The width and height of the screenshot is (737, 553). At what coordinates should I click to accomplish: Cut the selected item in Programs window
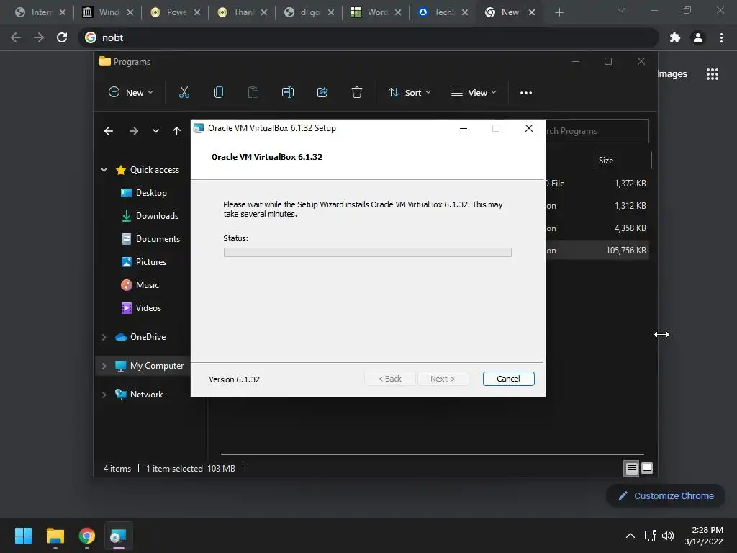point(184,92)
